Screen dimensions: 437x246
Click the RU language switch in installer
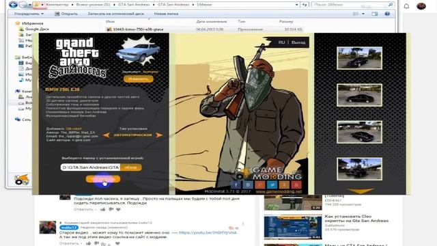(281, 42)
